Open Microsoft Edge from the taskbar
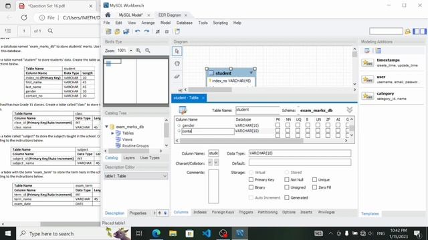 pyautogui.click(x=156, y=233)
